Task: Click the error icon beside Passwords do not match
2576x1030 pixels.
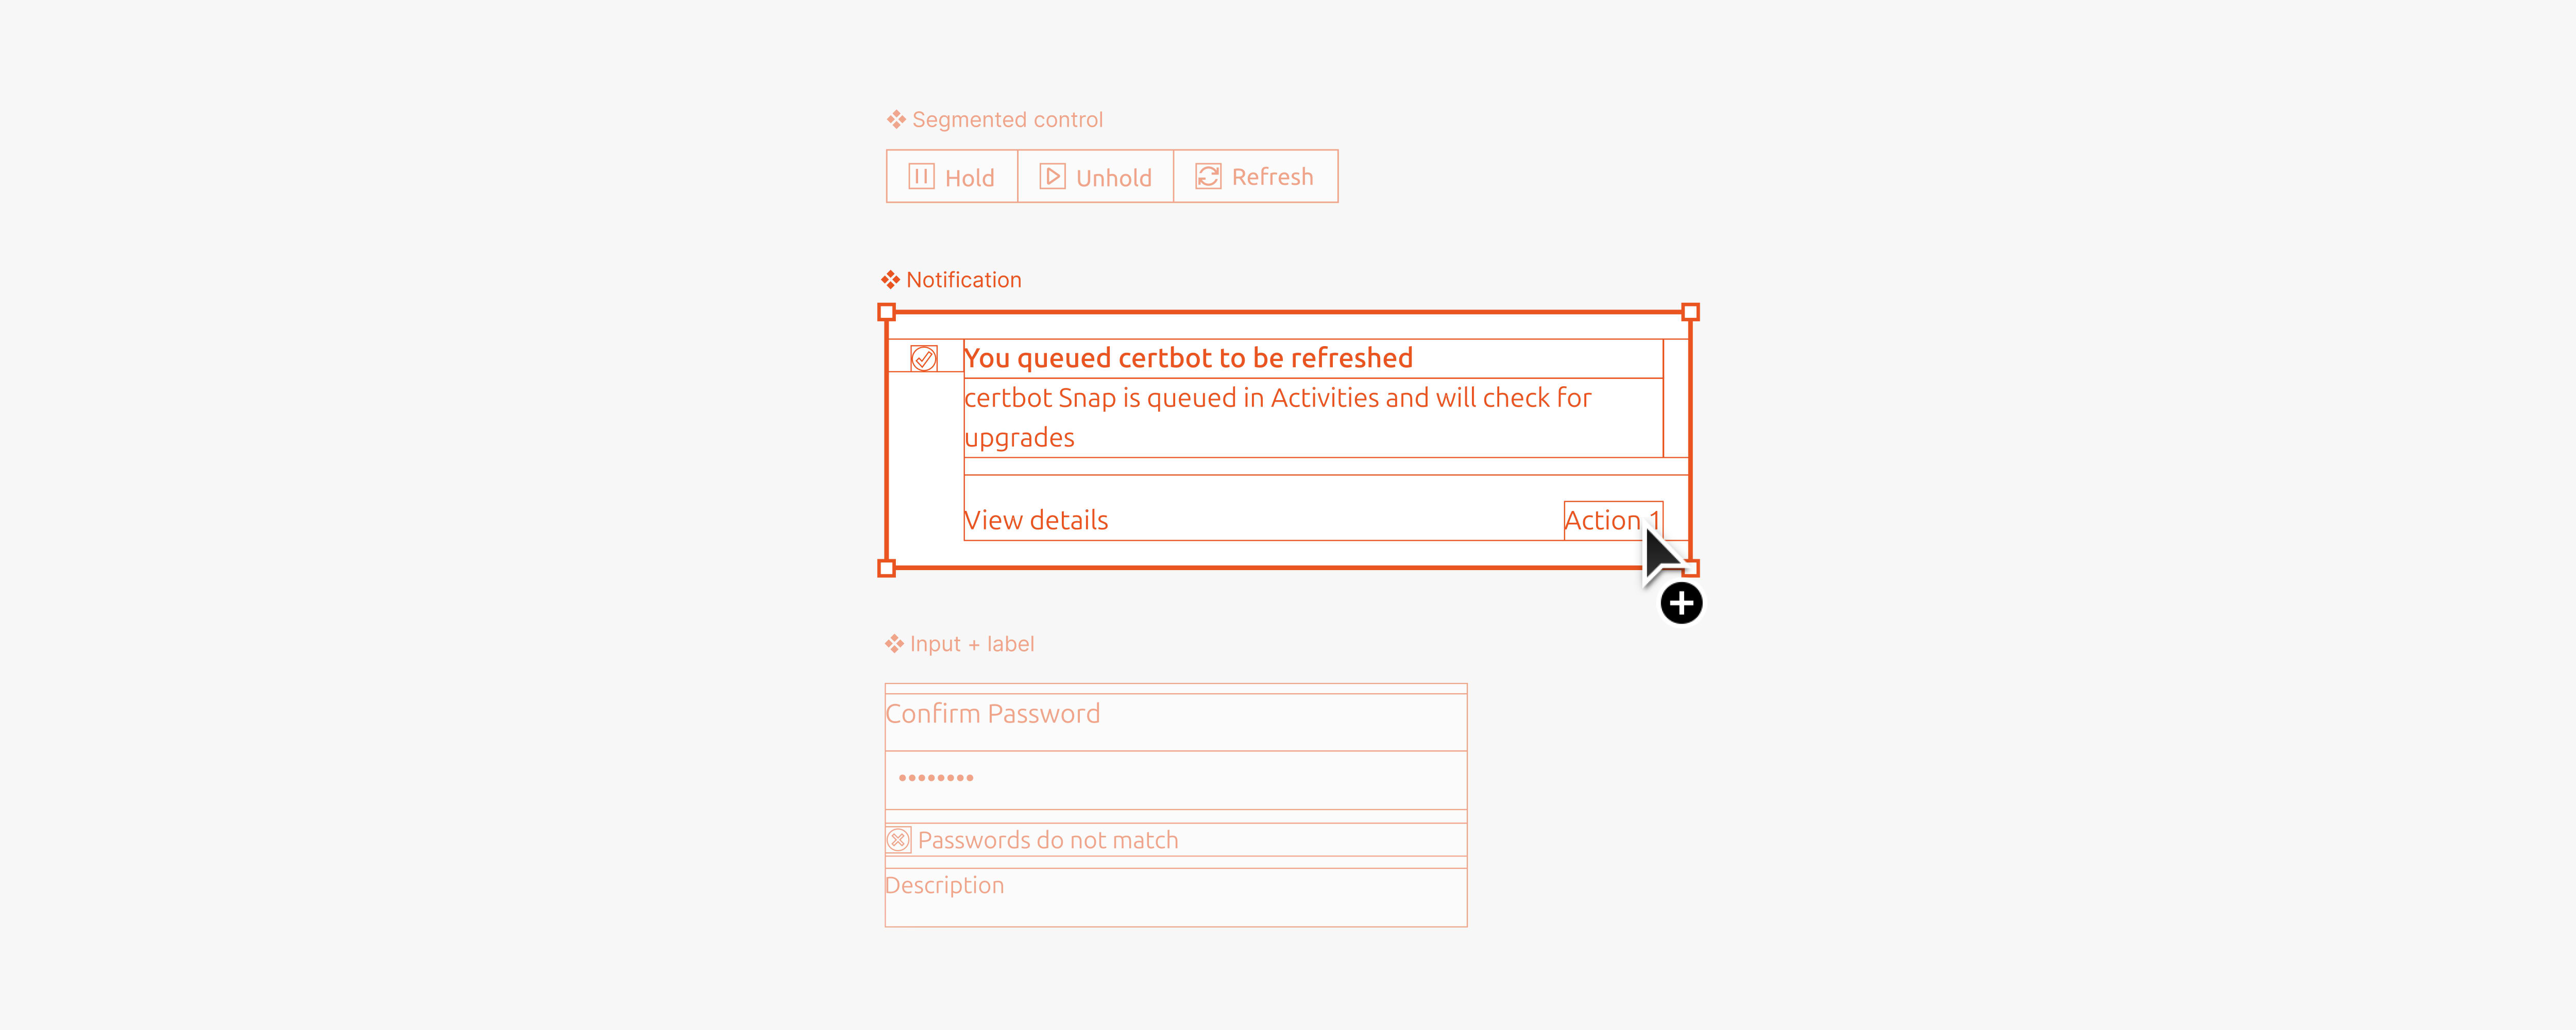Action: click(x=899, y=839)
